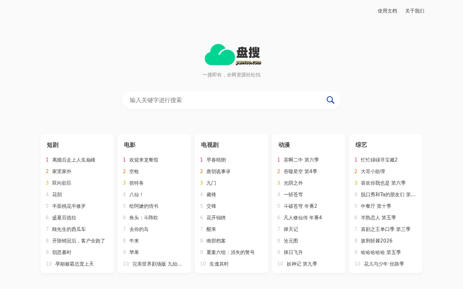The image size is (463, 289).
Task: Open the movie 欢迎来龙餐馆
Action: click(144, 160)
